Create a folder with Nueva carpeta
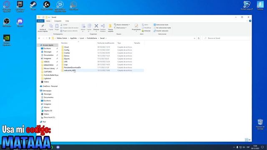Image resolution: width=267 pixels, height=150 pixels. (110, 28)
